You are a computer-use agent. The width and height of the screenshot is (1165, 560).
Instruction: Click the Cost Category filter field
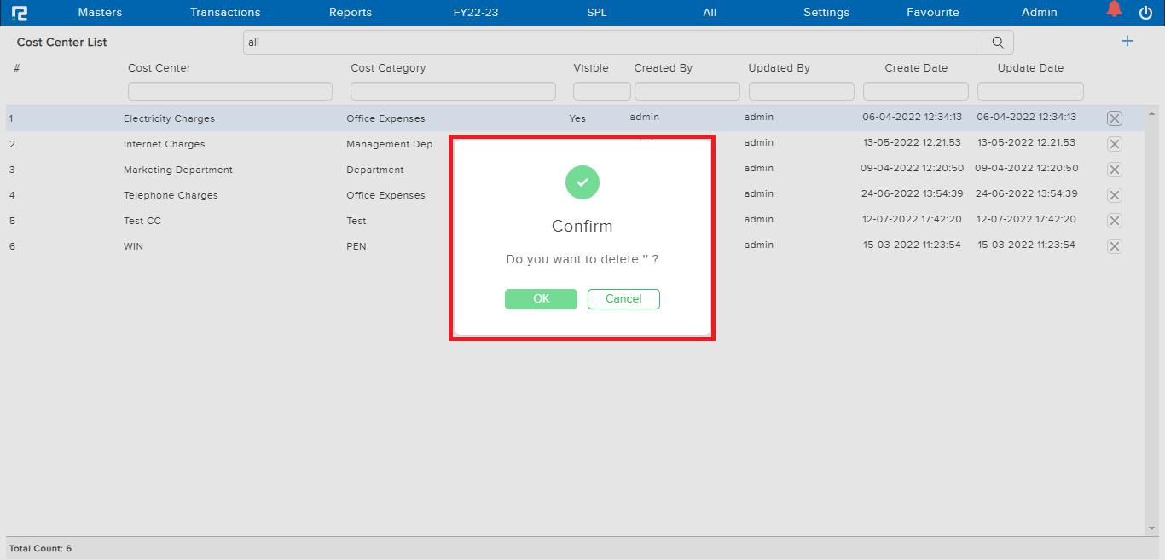(453, 91)
